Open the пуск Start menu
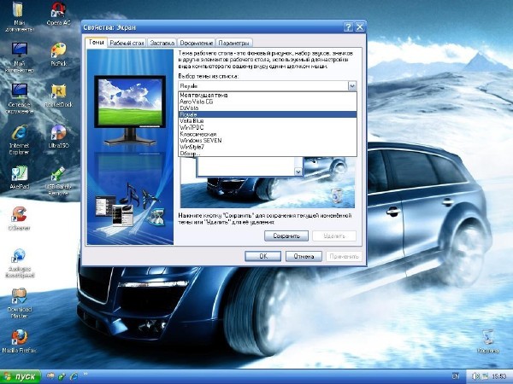Image resolution: width=513 pixels, height=384 pixels. 21,376
